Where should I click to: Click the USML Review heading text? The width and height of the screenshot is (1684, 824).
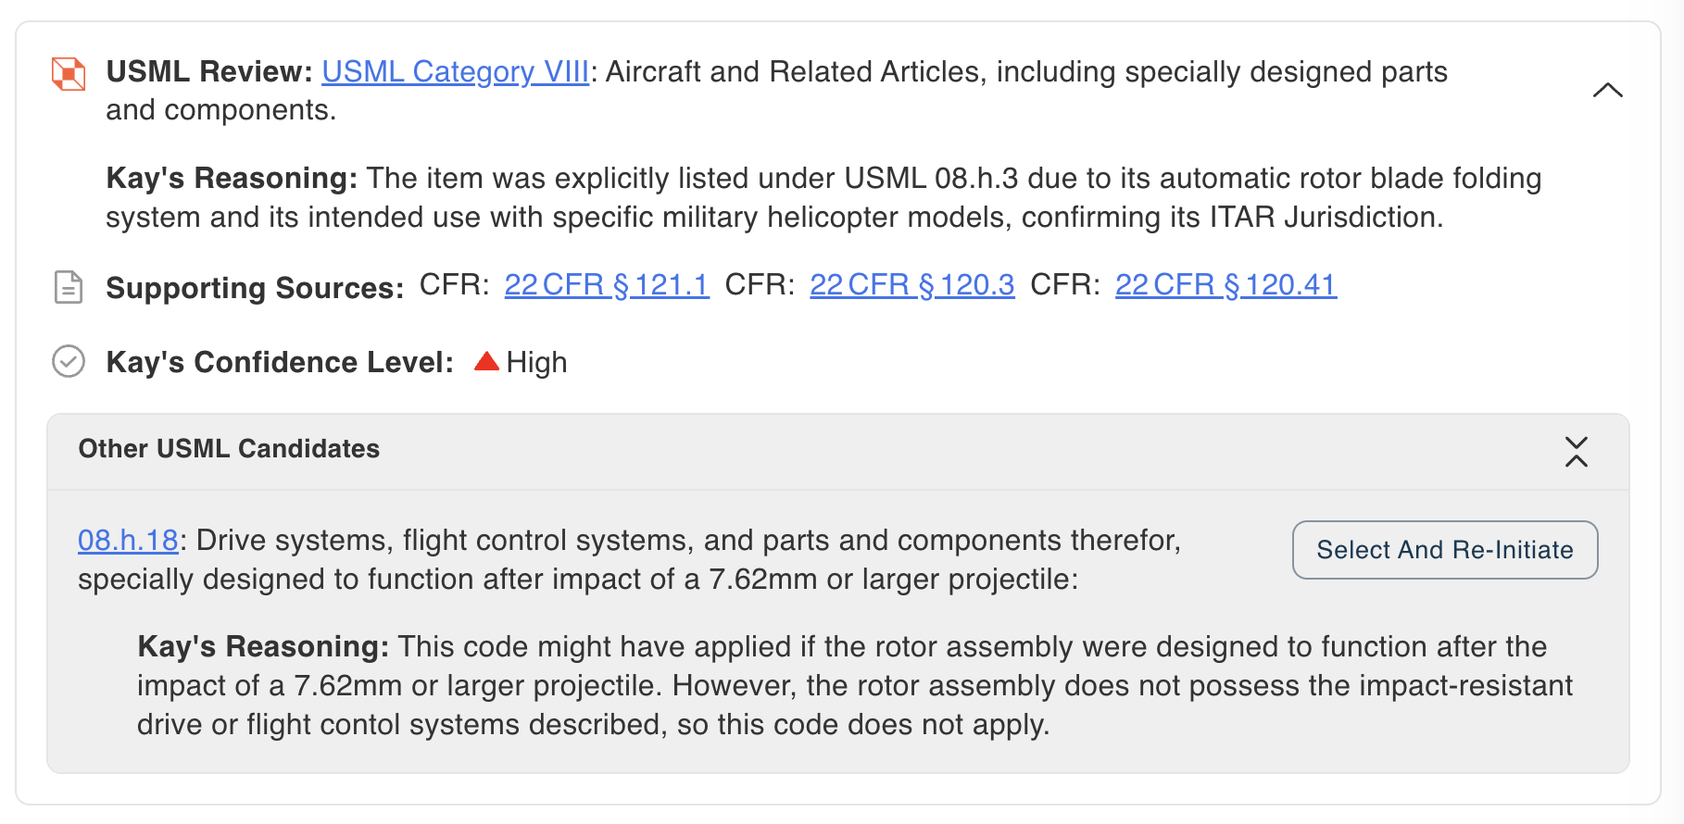[210, 71]
